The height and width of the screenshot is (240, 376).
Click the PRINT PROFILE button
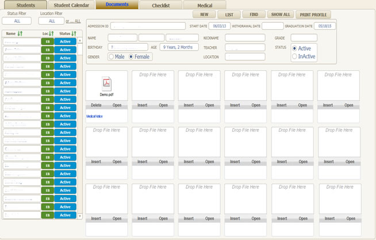coord(313,14)
